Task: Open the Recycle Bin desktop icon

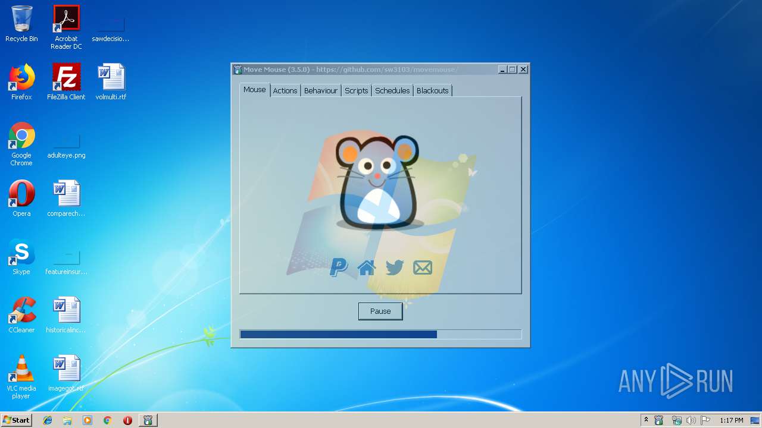Action: click(21, 24)
